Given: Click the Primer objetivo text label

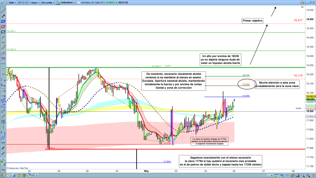Looking at the screenshot, I should point(252,21).
